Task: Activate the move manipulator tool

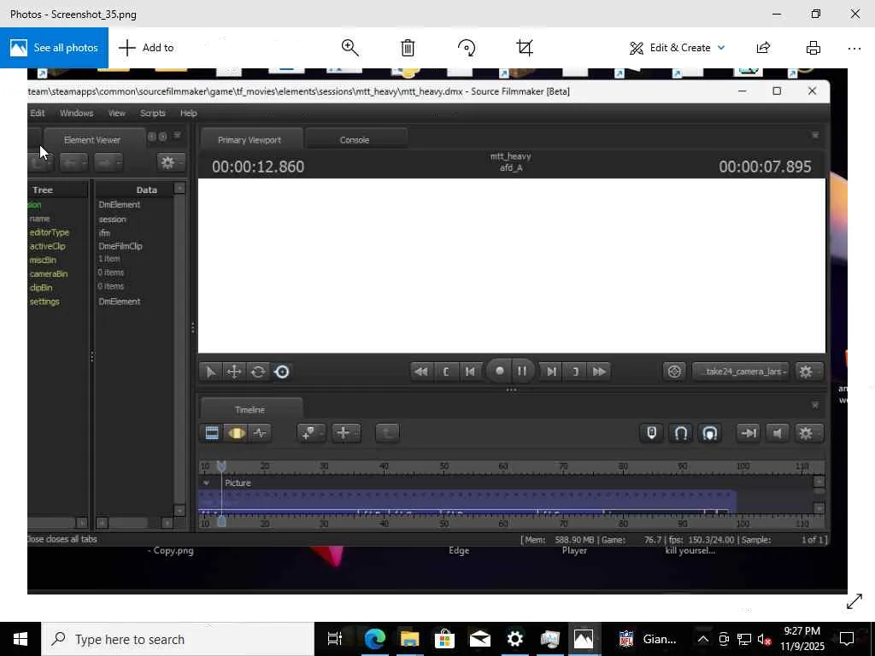Action: coord(234,372)
